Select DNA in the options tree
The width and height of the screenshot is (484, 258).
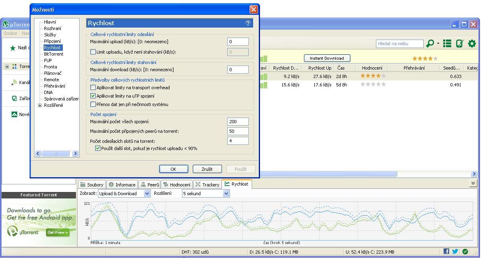pos(48,92)
